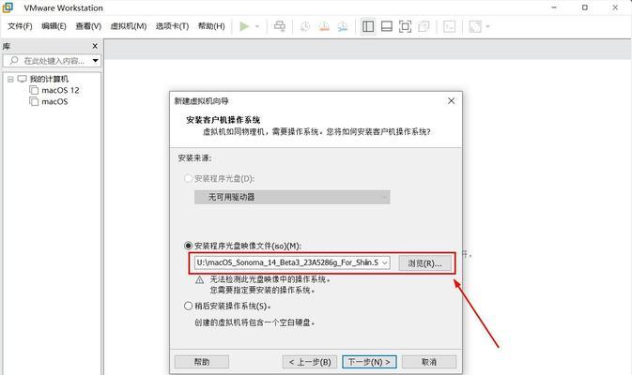The image size is (632, 375).
Task: Select the 安装程序光盘(D) radio button
Action: point(188,178)
